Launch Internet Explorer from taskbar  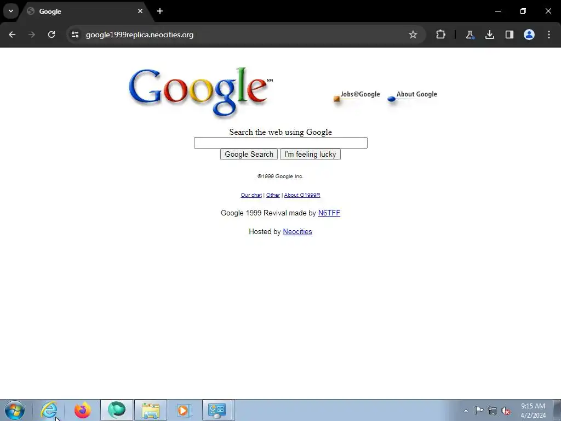49,410
